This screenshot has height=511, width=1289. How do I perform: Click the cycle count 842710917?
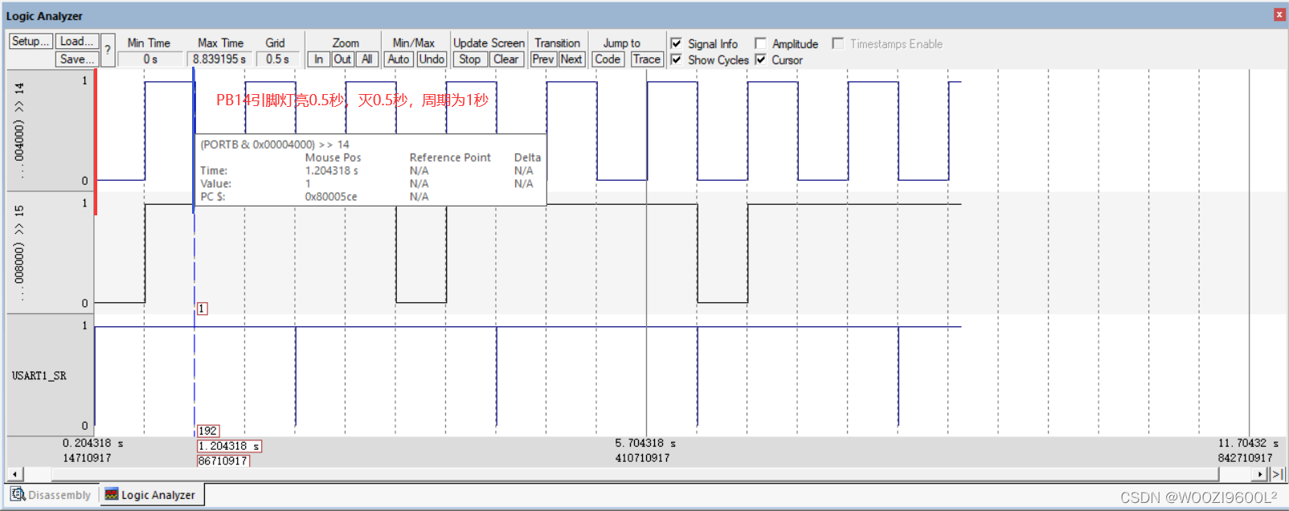1245,458
